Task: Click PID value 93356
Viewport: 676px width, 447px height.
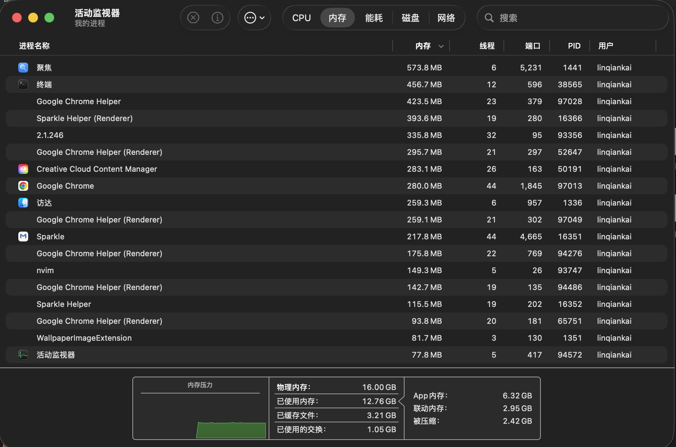Action: pyautogui.click(x=570, y=135)
